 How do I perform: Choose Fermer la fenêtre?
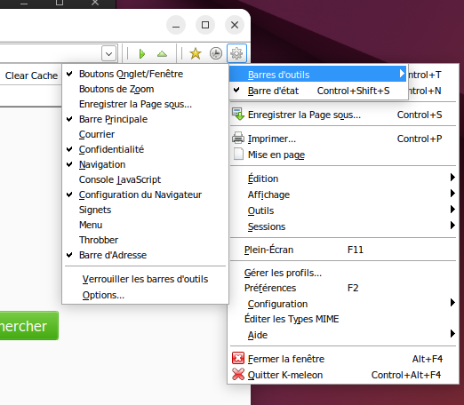point(343,359)
